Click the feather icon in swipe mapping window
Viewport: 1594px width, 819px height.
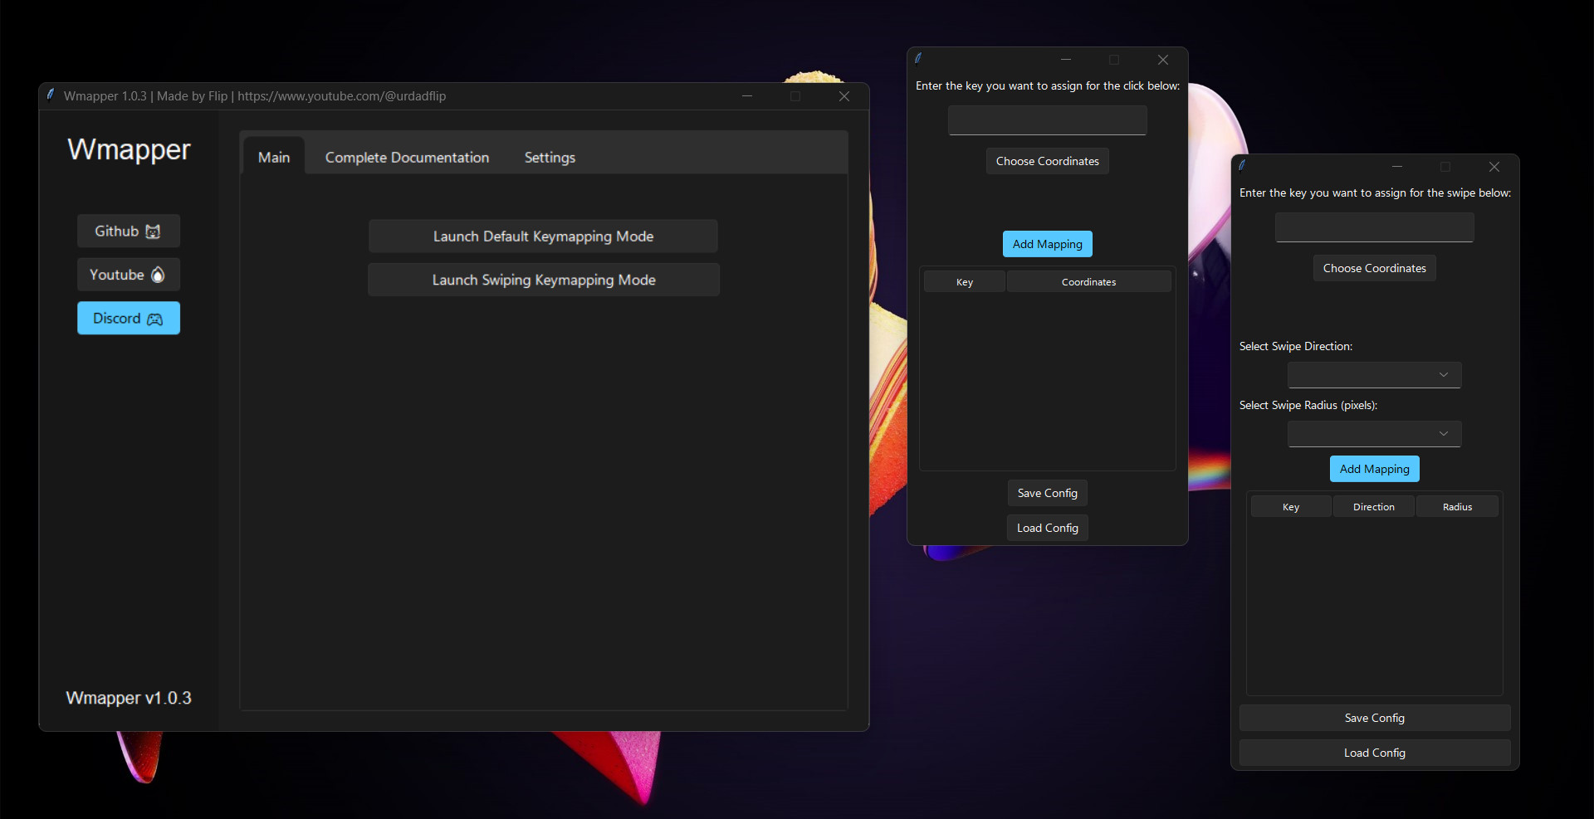tap(1242, 165)
